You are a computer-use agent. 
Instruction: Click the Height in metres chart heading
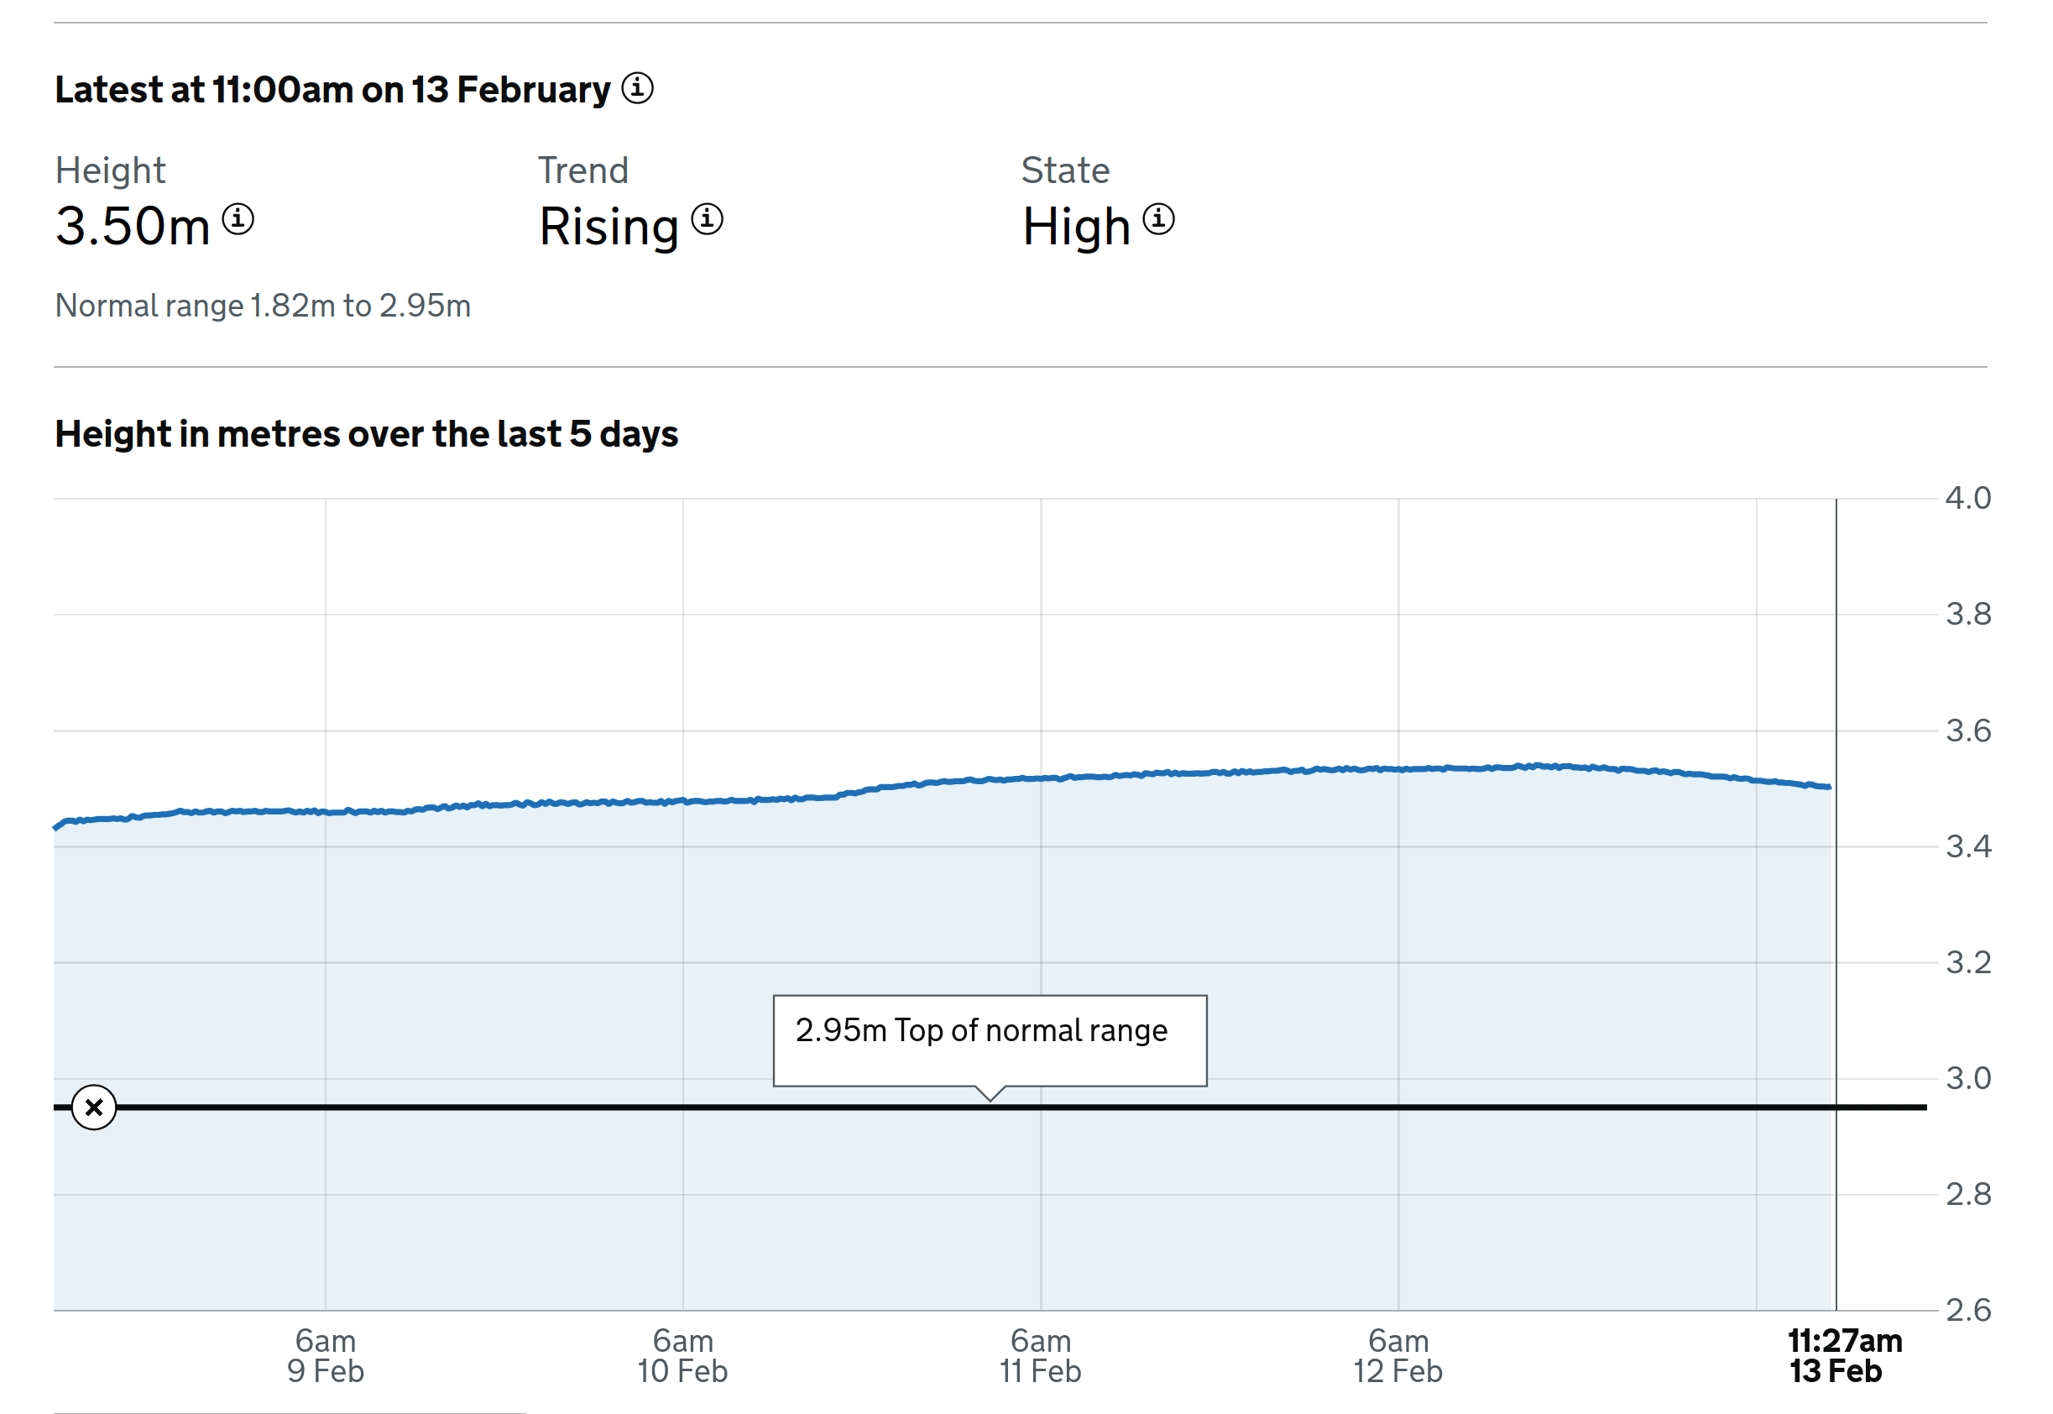pyautogui.click(x=366, y=434)
